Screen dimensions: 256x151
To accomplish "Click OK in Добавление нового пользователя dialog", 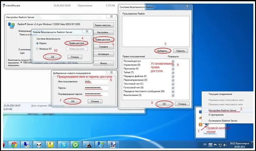I will click(x=73, y=102).
